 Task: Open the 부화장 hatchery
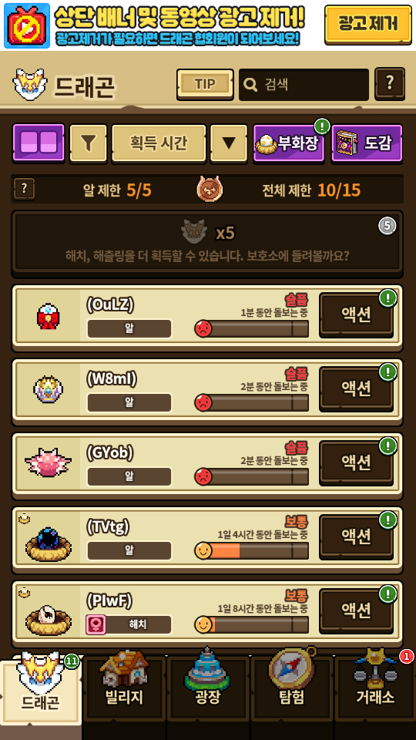pos(289,143)
